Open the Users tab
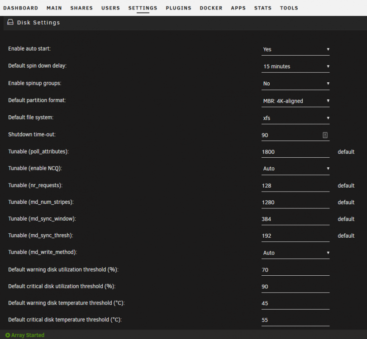Image resolution: width=367 pixels, height=339 pixels. tap(110, 8)
